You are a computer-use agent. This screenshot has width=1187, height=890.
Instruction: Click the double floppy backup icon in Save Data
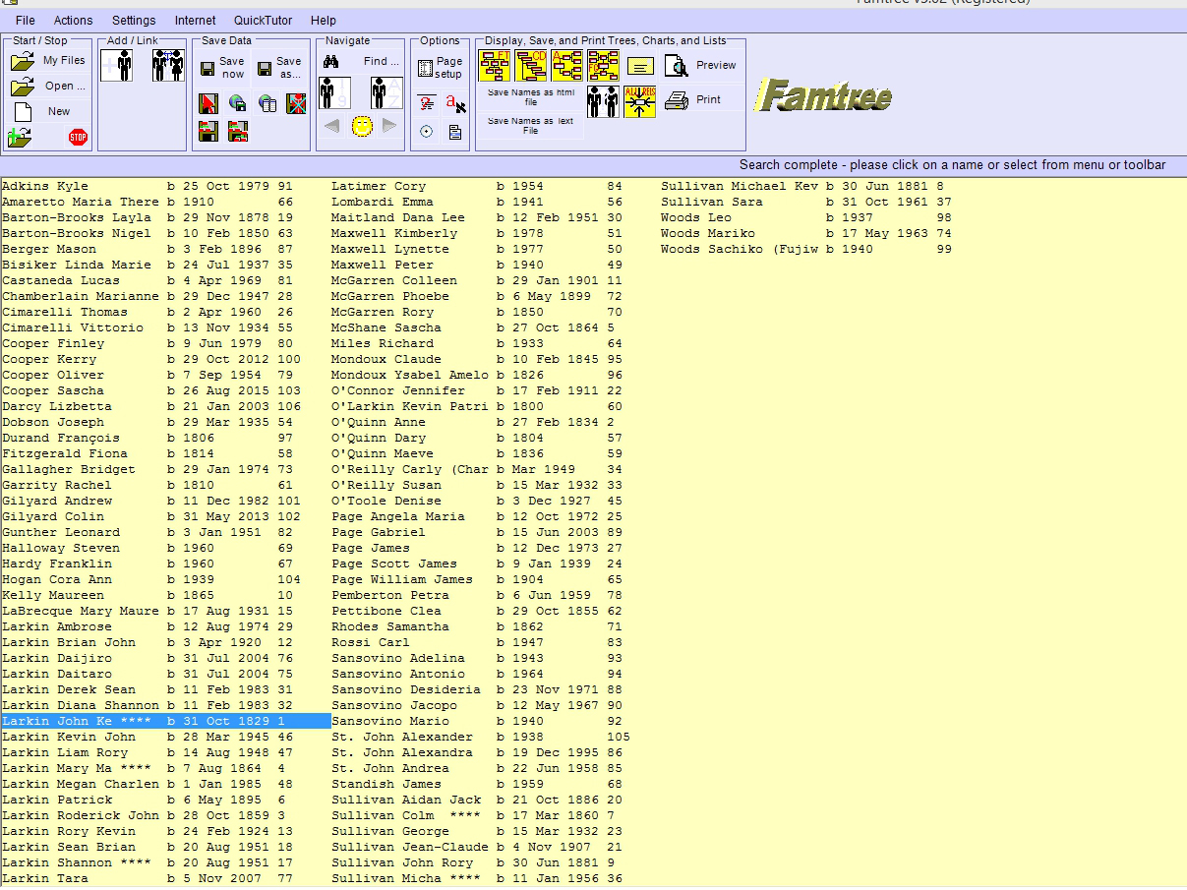click(x=237, y=131)
